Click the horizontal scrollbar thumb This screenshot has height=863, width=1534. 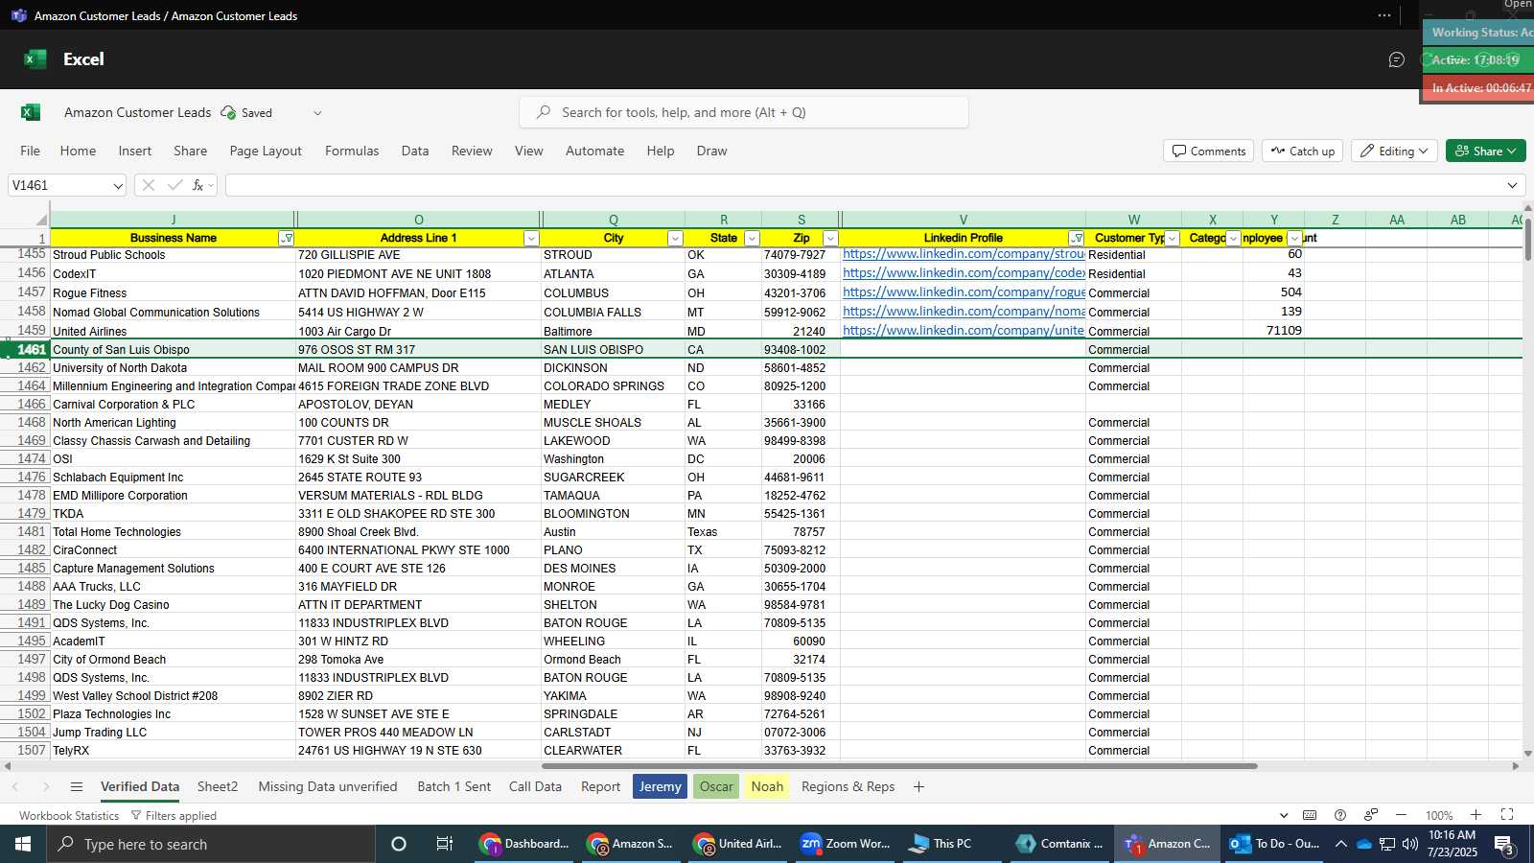click(899, 766)
